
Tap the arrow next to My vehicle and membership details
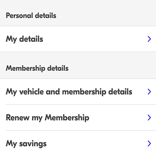pos(149,92)
